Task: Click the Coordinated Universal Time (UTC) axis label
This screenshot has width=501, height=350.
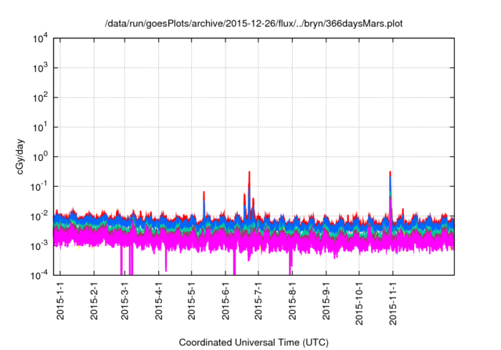Action: click(255, 342)
